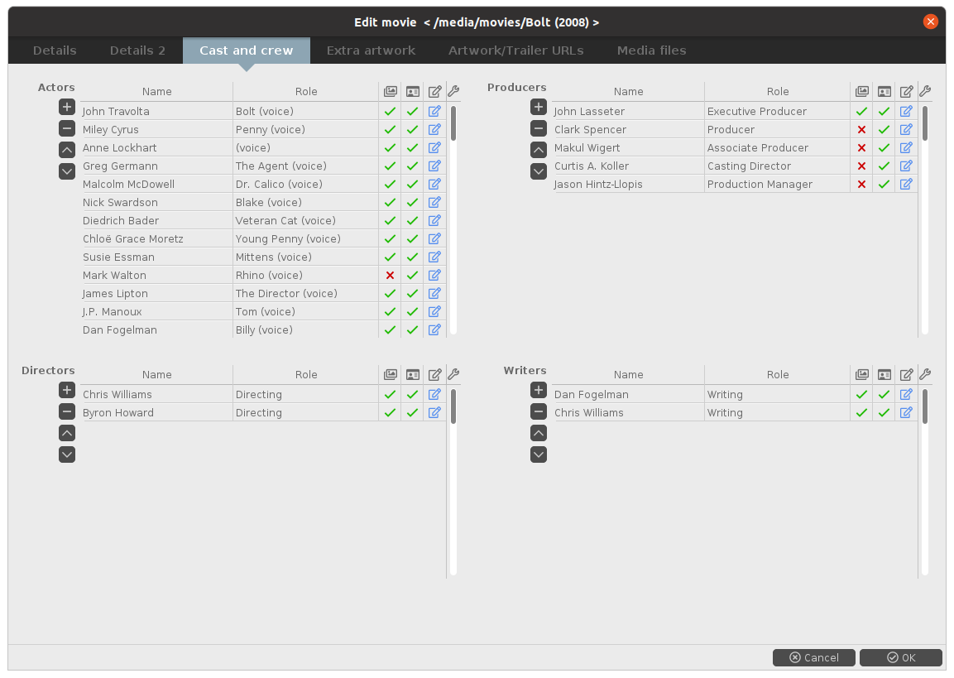Click red X image status for Clark Spencer
954x678 pixels.
coord(861,129)
